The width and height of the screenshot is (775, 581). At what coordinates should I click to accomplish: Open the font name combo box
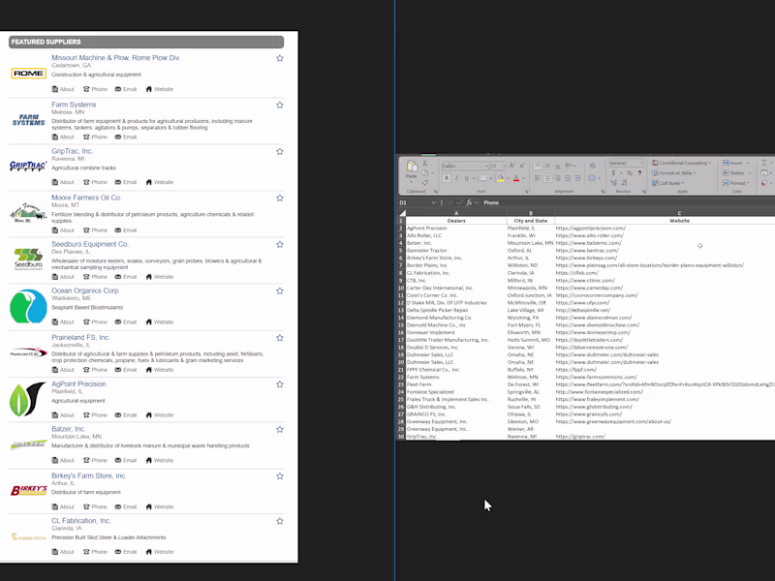coord(465,166)
